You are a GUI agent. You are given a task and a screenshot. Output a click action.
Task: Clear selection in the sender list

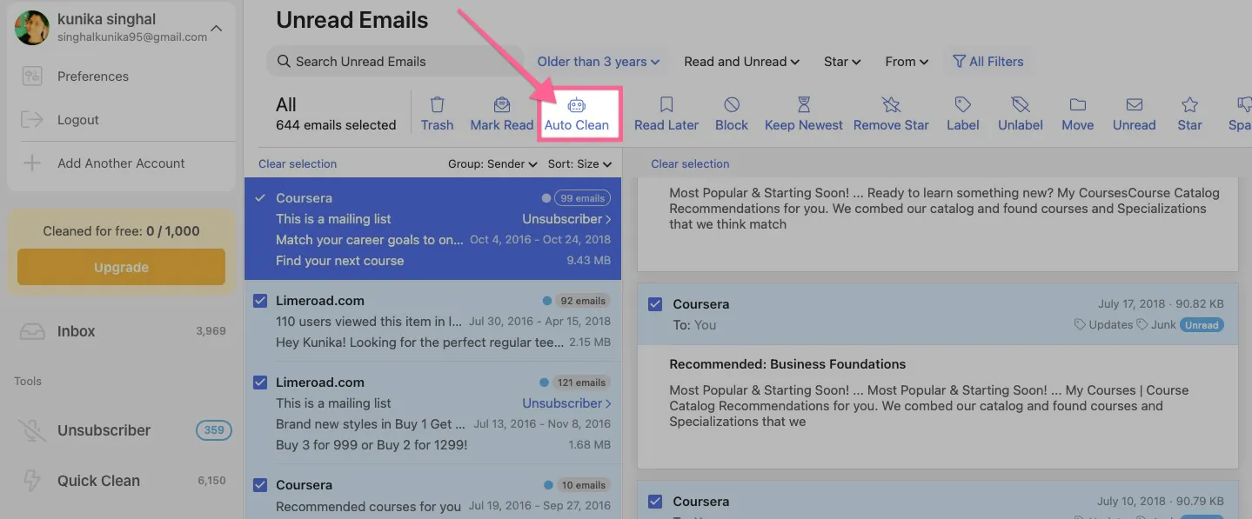pyautogui.click(x=298, y=163)
